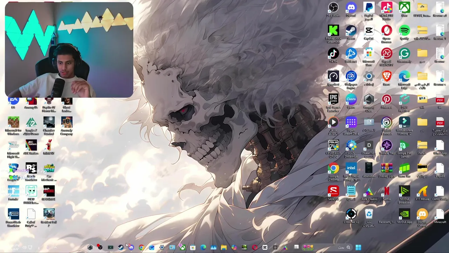Open TikTok LIVE Studio shortcut
The height and width of the screenshot is (253, 449).
click(x=386, y=11)
